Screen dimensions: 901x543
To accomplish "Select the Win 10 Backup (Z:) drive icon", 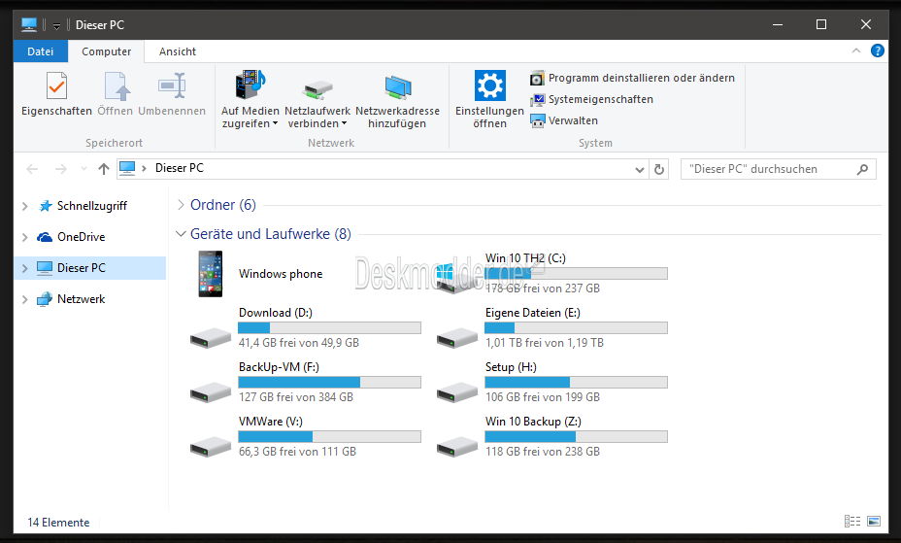I will (457, 447).
